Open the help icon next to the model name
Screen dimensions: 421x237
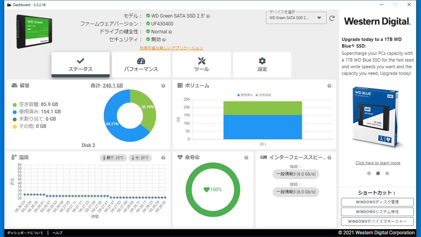click(208, 16)
